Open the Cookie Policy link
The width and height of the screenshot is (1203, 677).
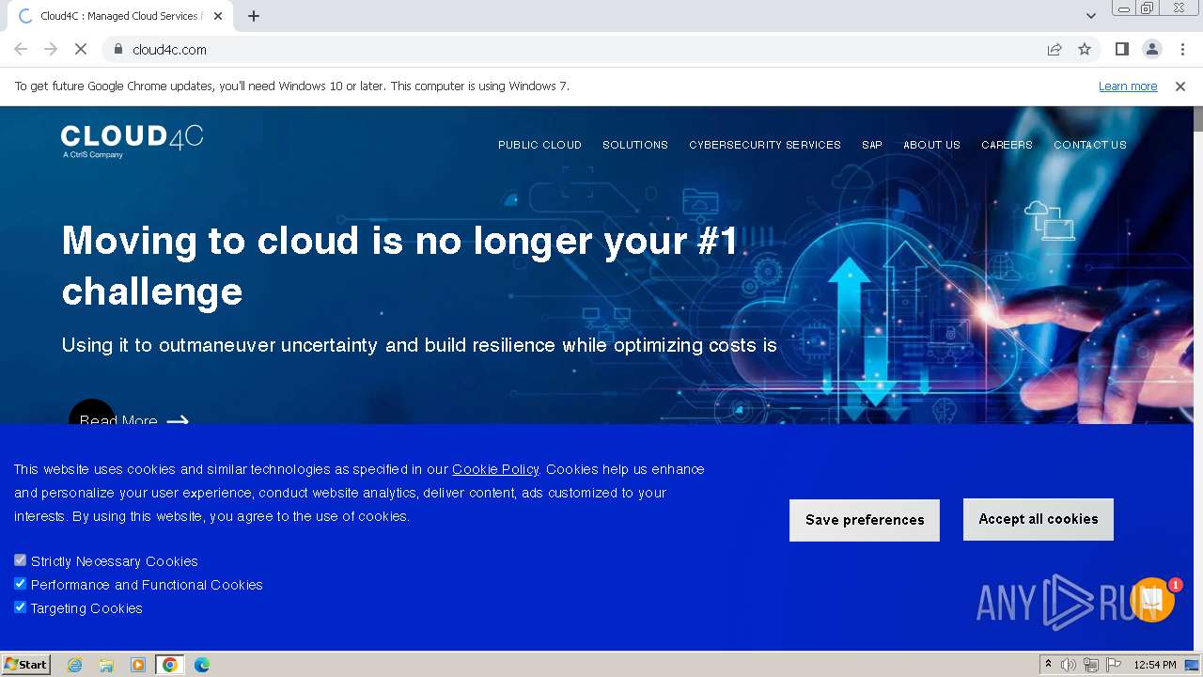pyautogui.click(x=495, y=469)
